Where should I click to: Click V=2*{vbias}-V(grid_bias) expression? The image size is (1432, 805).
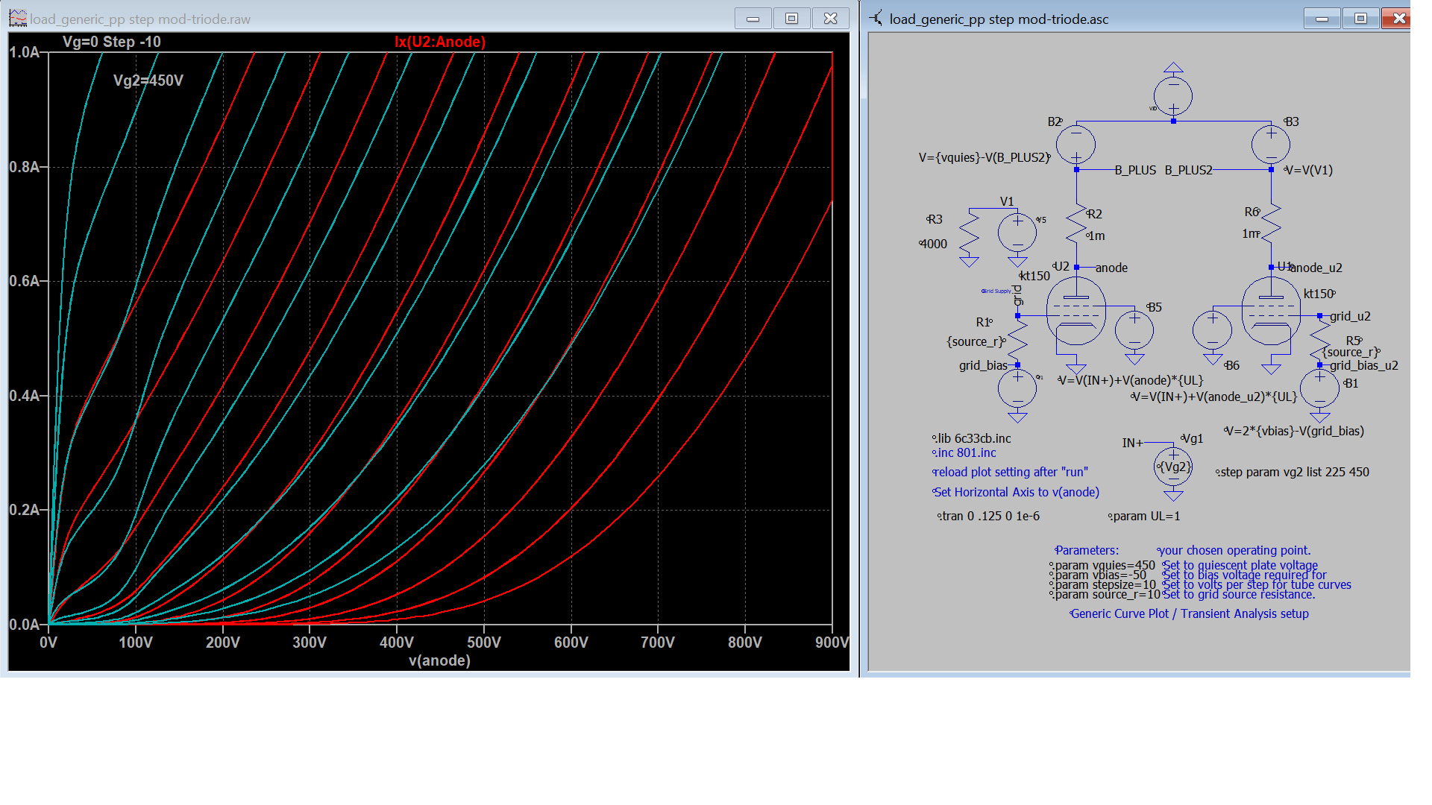pyautogui.click(x=1294, y=431)
